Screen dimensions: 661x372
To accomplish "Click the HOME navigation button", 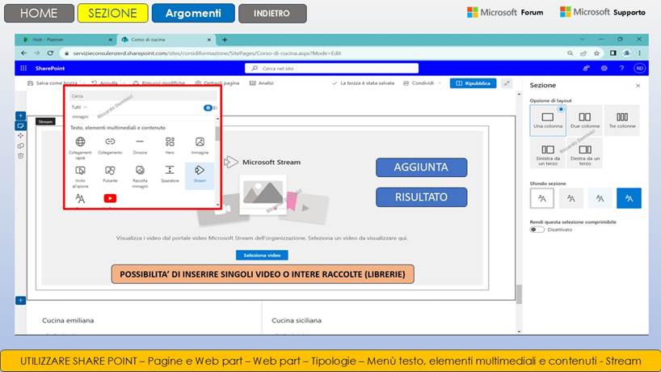I will [39, 13].
